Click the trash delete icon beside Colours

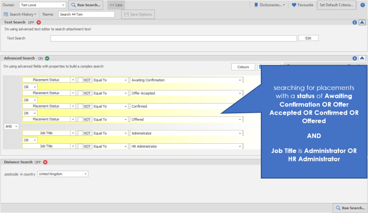coord(261,67)
